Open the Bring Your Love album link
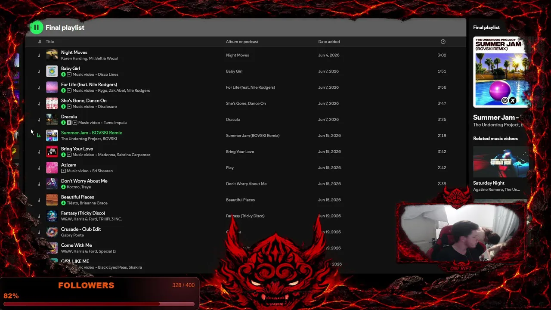The width and height of the screenshot is (551, 310). pyautogui.click(x=240, y=152)
